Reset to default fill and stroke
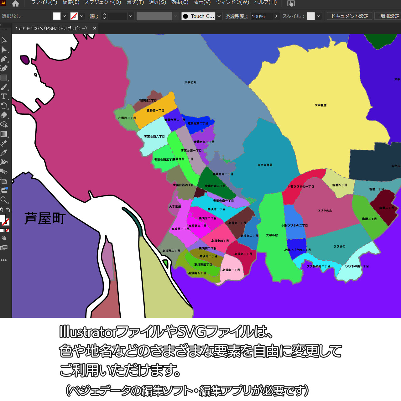The height and width of the screenshot is (401, 401). click(1, 210)
